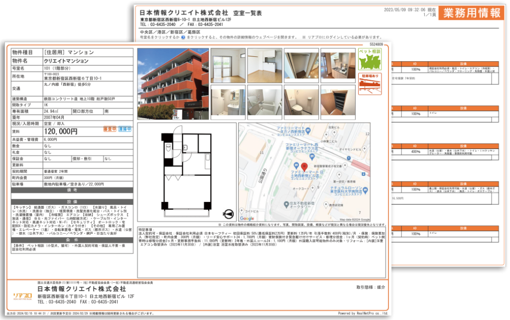Click the blue 清掃中 status badge

(x=125, y=129)
